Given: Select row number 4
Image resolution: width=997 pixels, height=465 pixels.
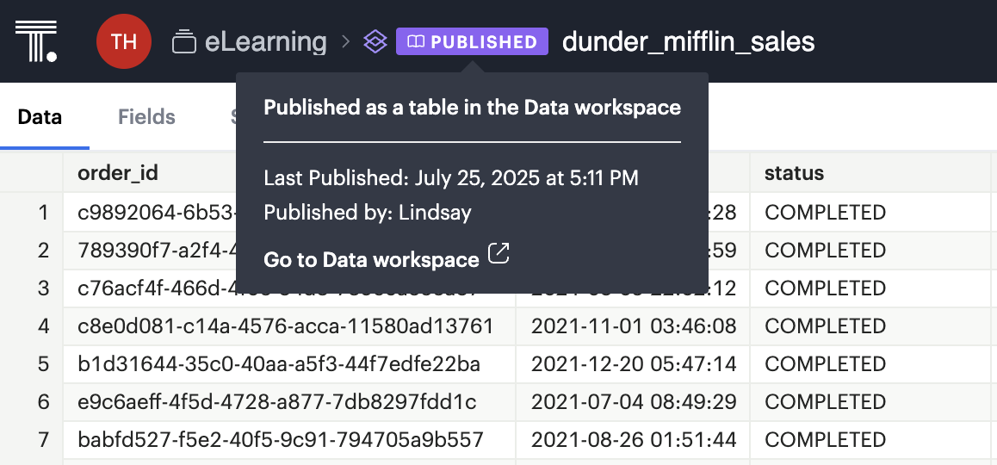Looking at the screenshot, I should coord(43,326).
